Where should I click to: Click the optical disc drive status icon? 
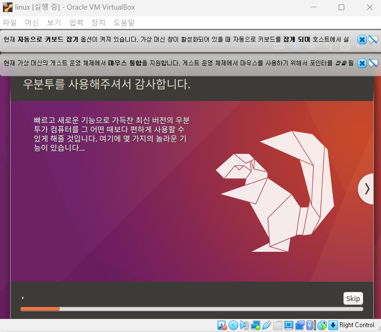pos(233,325)
